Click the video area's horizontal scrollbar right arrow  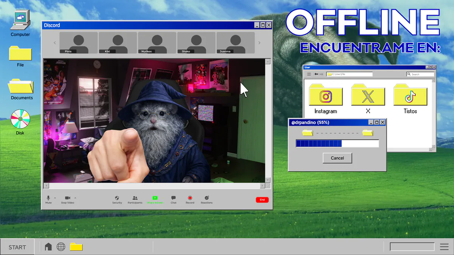pyautogui.click(x=263, y=186)
